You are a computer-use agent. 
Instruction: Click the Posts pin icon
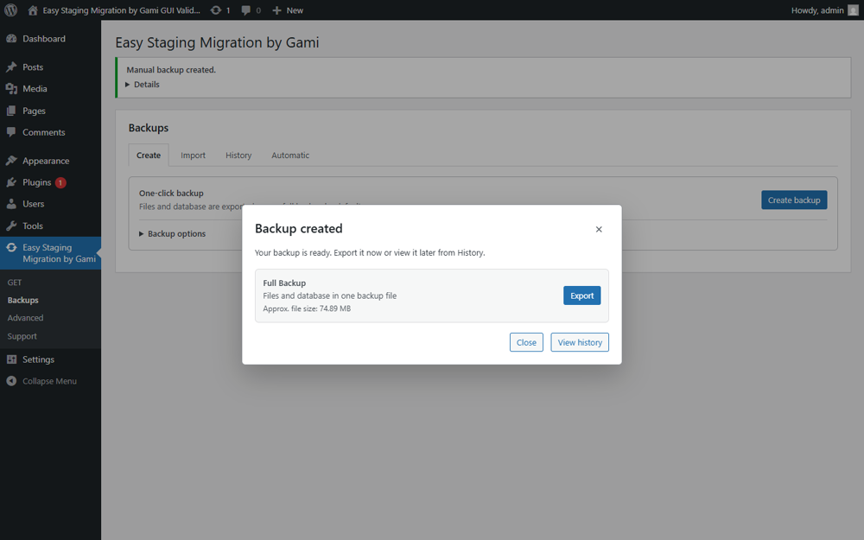point(11,67)
